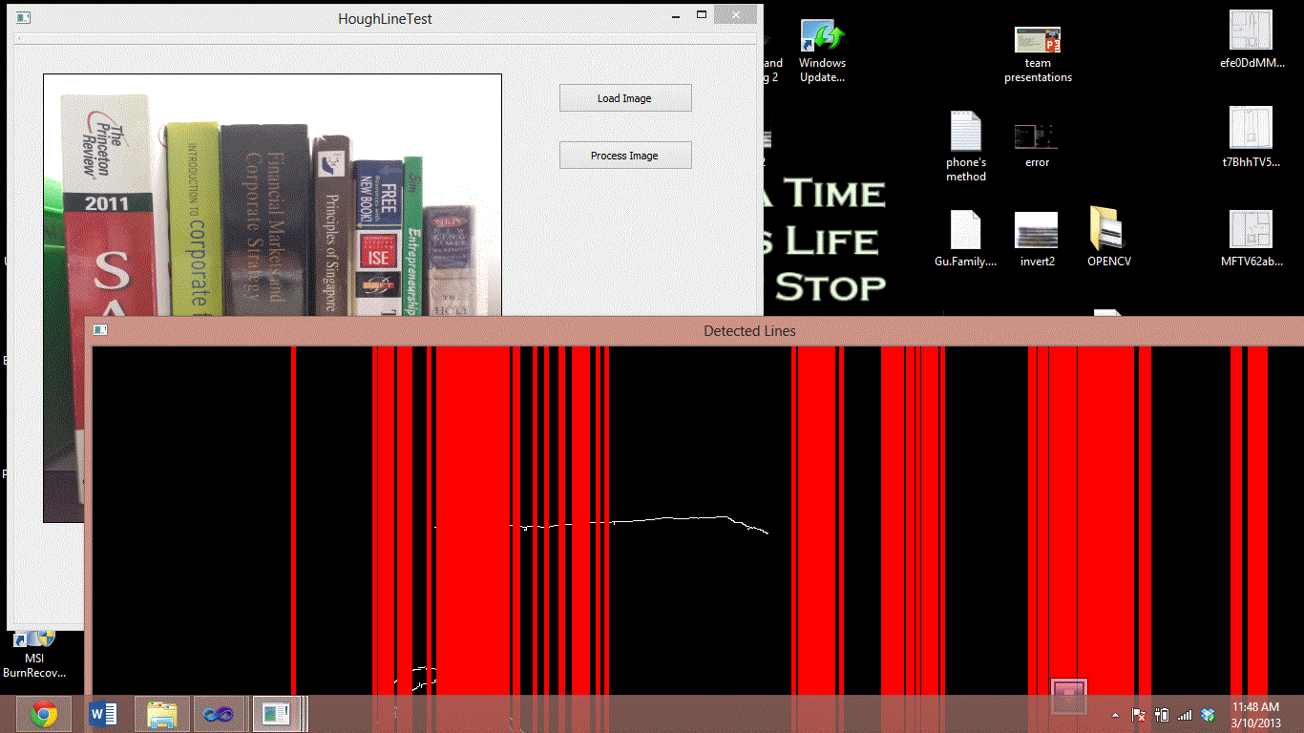Image resolution: width=1304 pixels, height=733 pixels.
Task: Open Visual Studio from the taskbar
Action: [x=221, y=714]
